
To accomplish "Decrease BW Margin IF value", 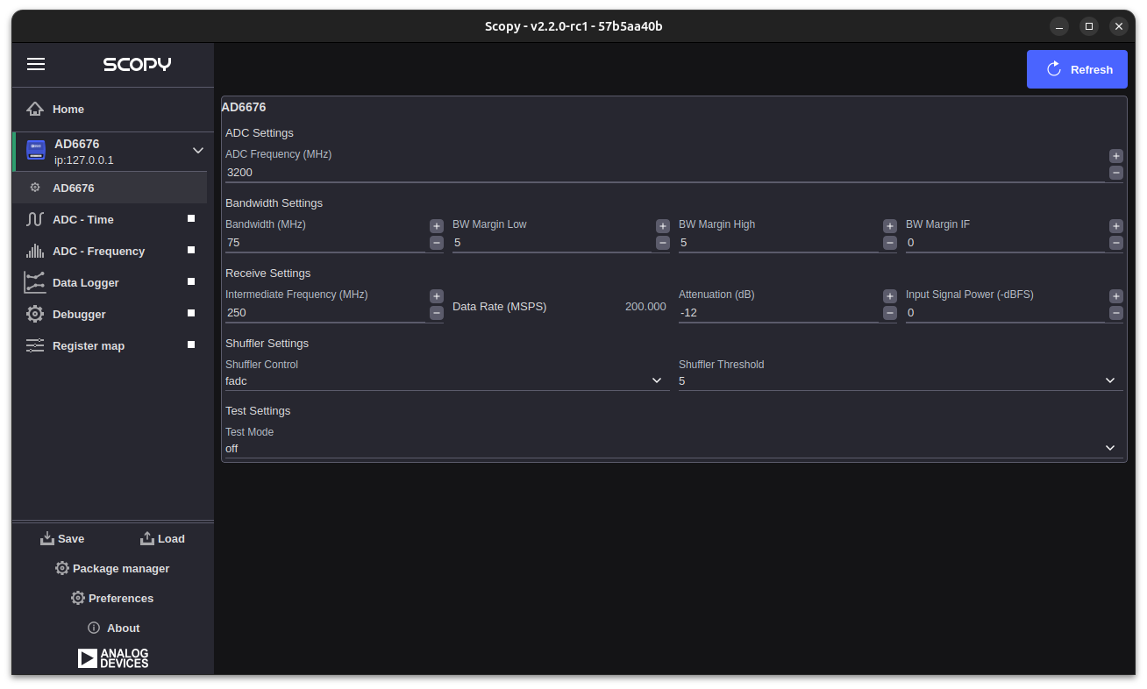I will pos(1116,243).
